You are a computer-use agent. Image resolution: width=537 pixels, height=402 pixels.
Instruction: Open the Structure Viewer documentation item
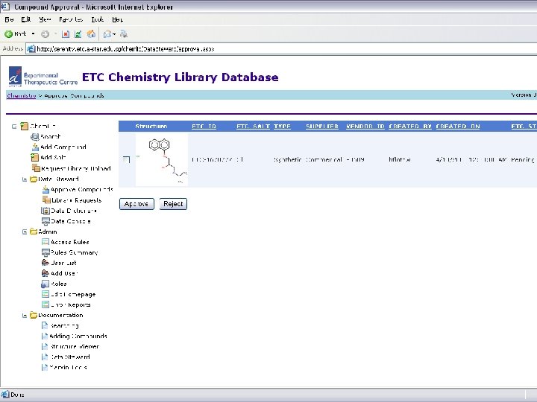tap(75, 347)
